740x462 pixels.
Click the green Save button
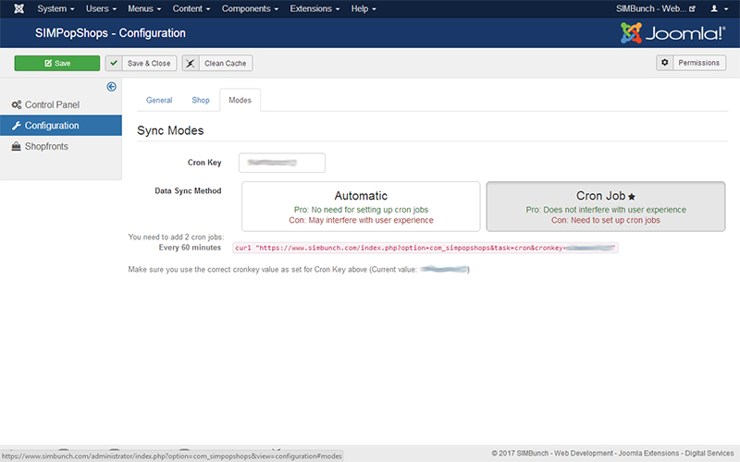click(57, 63)
